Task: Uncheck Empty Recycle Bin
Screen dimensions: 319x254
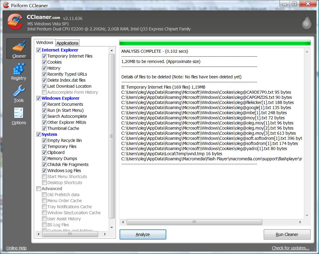Action: click(44, 140)
